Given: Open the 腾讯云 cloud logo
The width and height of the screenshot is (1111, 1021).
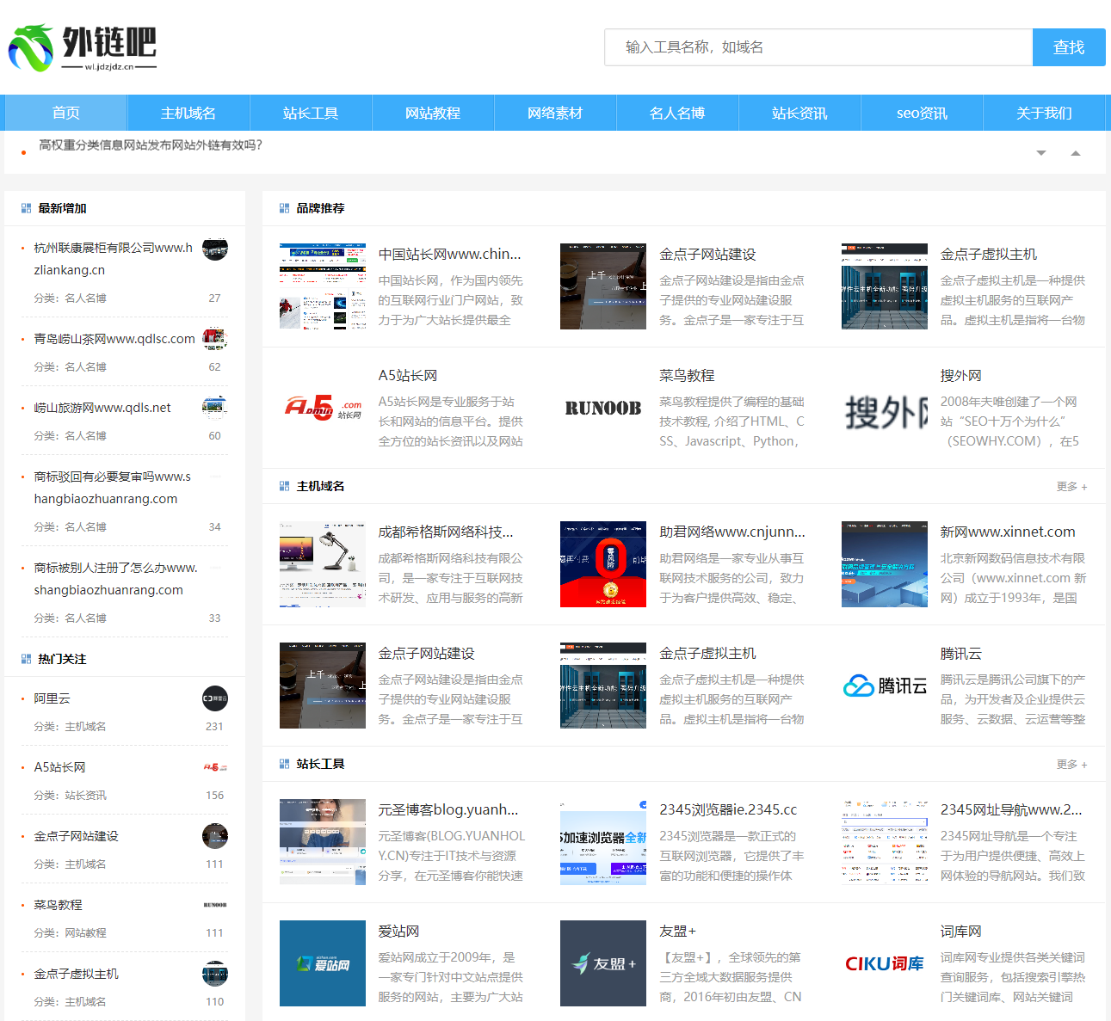Looking at the screenshot, I should (x=885, y=686).
